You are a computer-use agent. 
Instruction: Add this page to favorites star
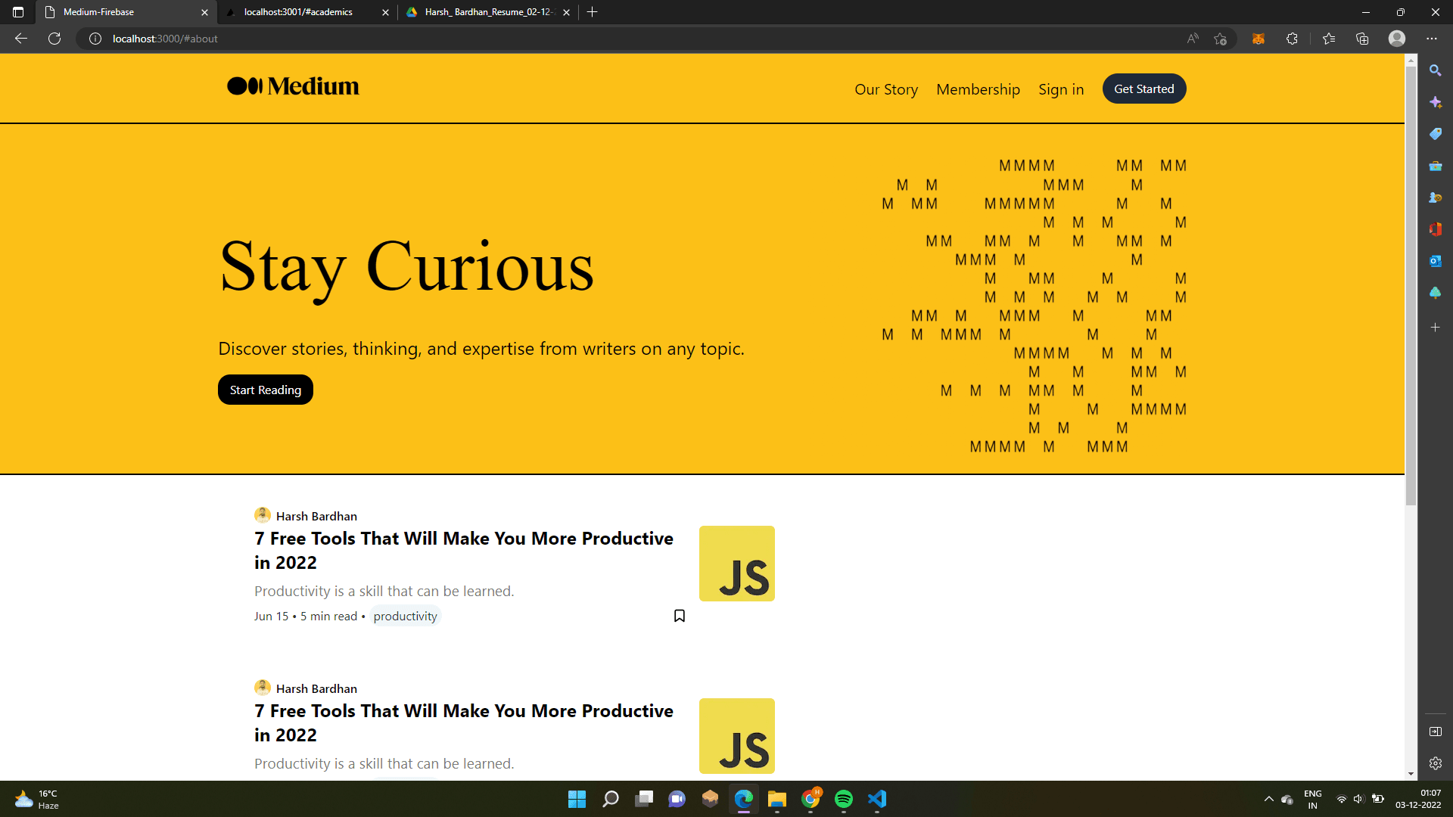pyautogui.click(x=1220, y=39)
